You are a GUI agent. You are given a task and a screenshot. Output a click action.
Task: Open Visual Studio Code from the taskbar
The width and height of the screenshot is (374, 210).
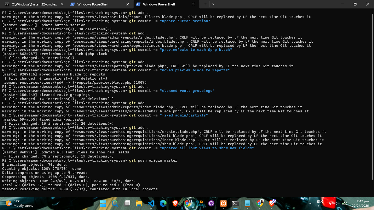point(151,203)
